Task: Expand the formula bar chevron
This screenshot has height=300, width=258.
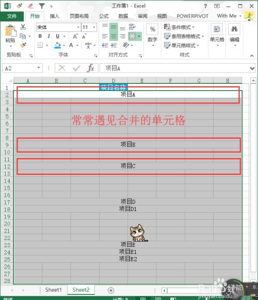Action: [252, 68]
